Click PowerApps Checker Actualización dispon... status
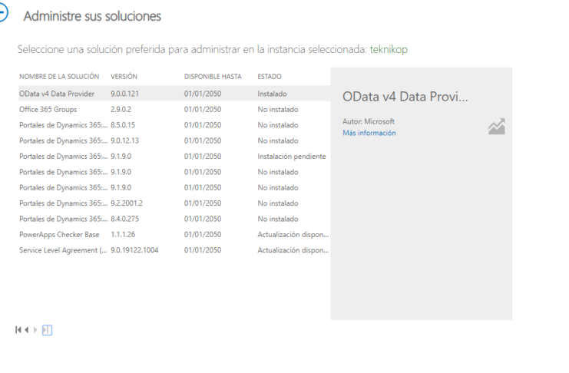 coord(293,234)
